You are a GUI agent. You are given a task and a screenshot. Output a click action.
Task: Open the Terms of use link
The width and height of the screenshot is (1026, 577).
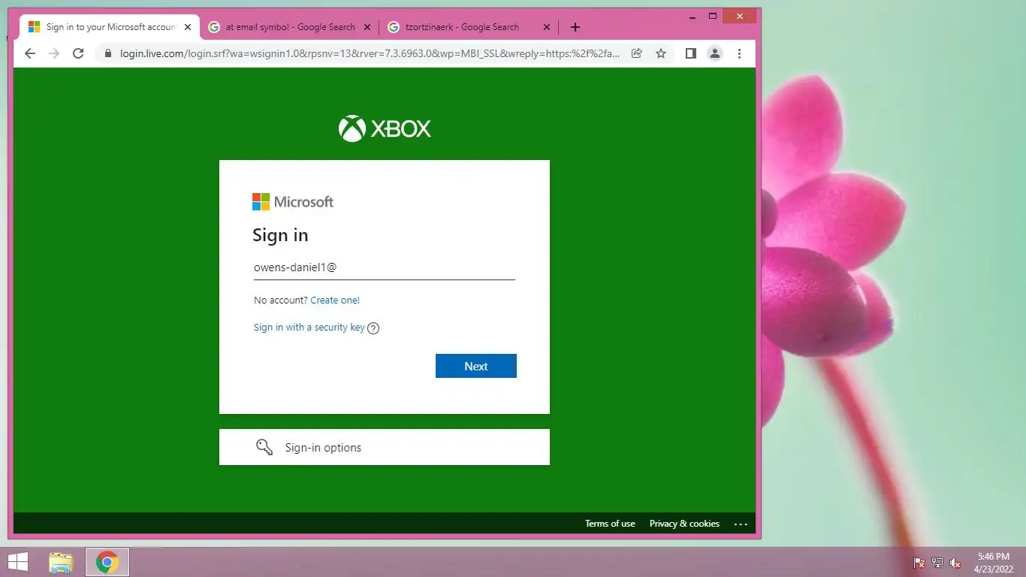(610, 524)
